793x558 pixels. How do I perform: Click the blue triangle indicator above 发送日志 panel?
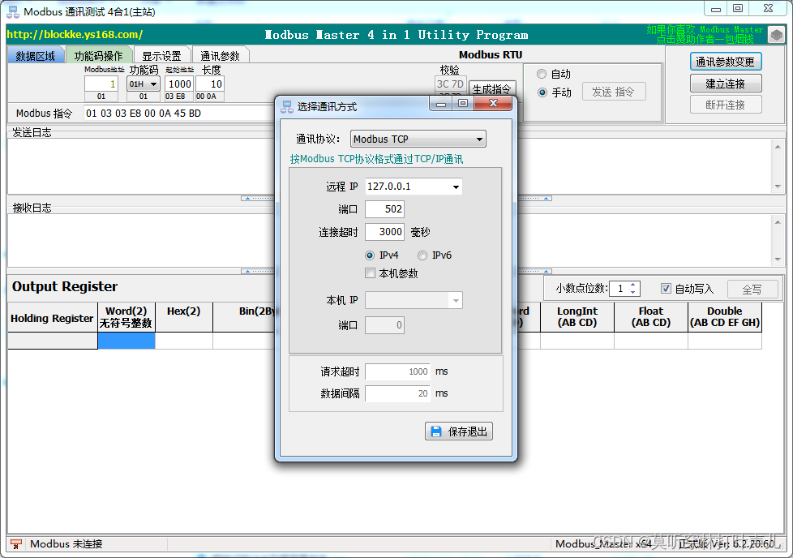click(248, 200)
